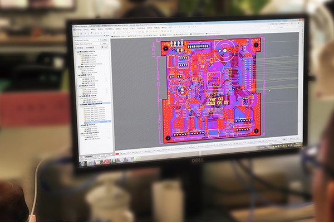Screen dimensions: 334x223
Task: Click the 2018 08 07 date text on PCB
Action: [x=218, y=103]
